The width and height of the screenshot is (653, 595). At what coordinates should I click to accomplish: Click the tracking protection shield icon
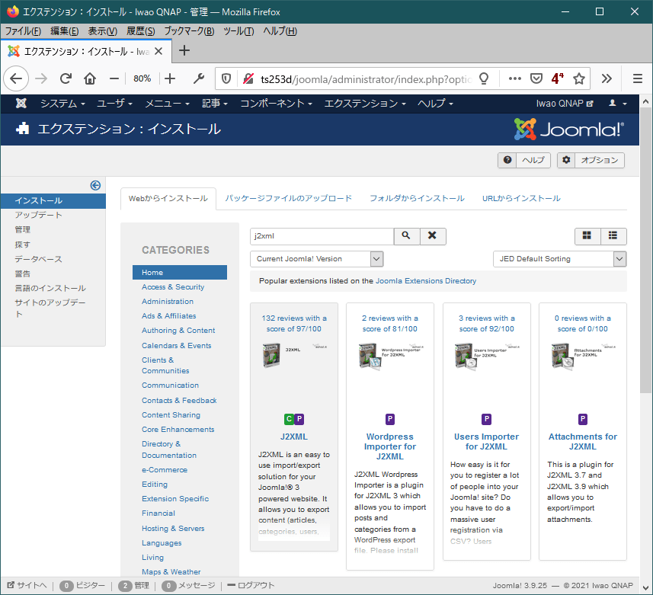point(226,78)
